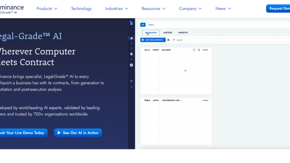
Task: Click the home icon in the dark sidebar
Action: click(x=131, y=38)
